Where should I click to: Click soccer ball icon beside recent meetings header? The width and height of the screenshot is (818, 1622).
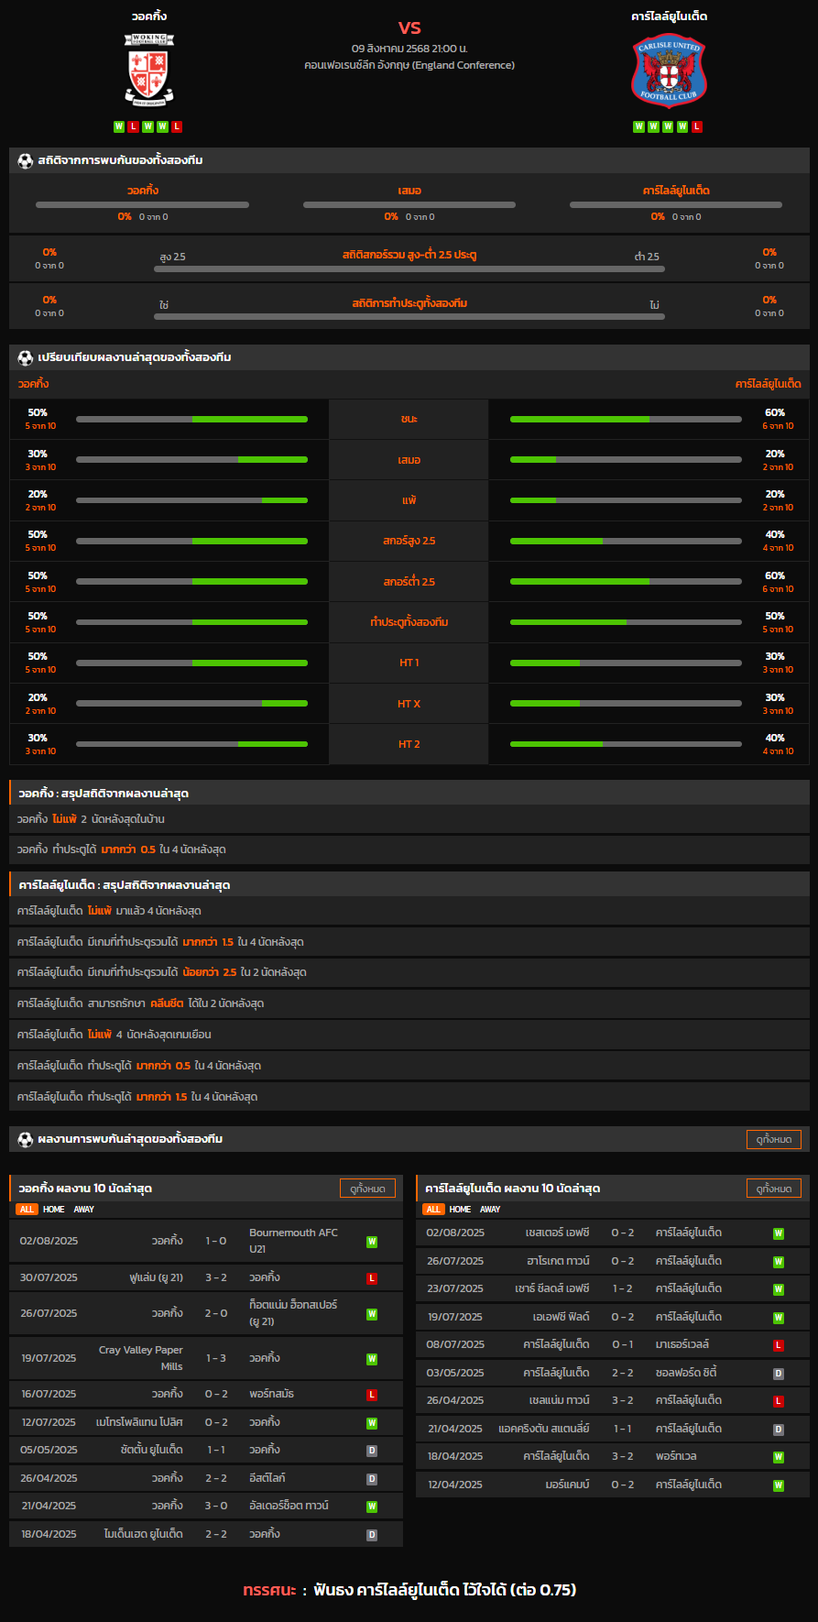point(26,1139)
